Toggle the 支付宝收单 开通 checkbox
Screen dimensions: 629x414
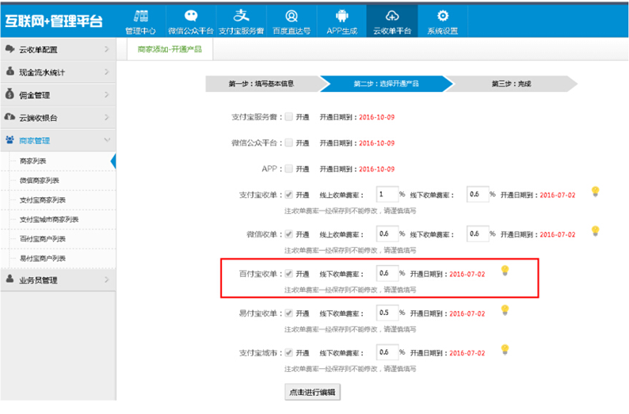pyautogui.click(x=289, y=196)
